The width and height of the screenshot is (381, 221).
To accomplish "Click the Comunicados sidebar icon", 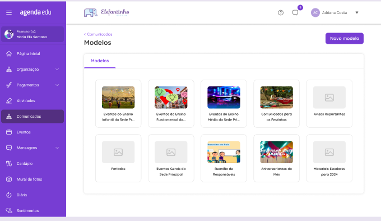I will point(9,117).
